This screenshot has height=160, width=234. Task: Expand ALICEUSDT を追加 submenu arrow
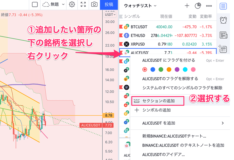pyautogui.click(x=223, y=123)
